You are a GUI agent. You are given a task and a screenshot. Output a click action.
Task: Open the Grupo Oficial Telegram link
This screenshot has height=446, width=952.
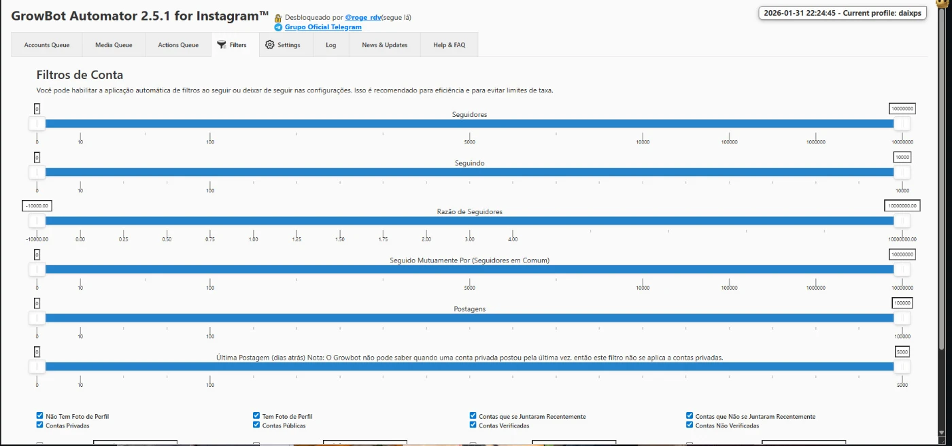pyautogui.click(x=323, y=27)
